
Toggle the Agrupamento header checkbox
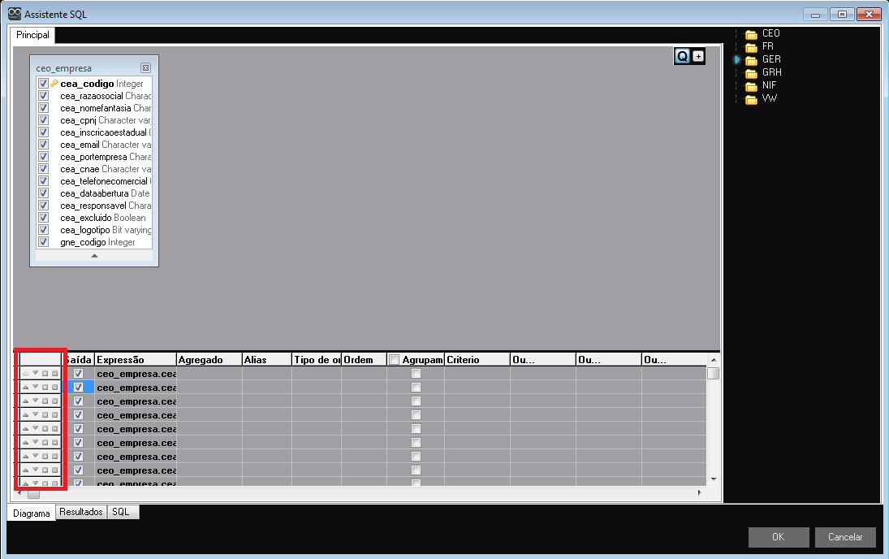tap(394, 360)
